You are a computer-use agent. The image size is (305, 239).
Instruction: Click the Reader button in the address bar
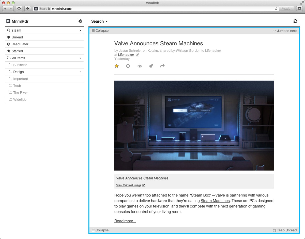[287, 9]
